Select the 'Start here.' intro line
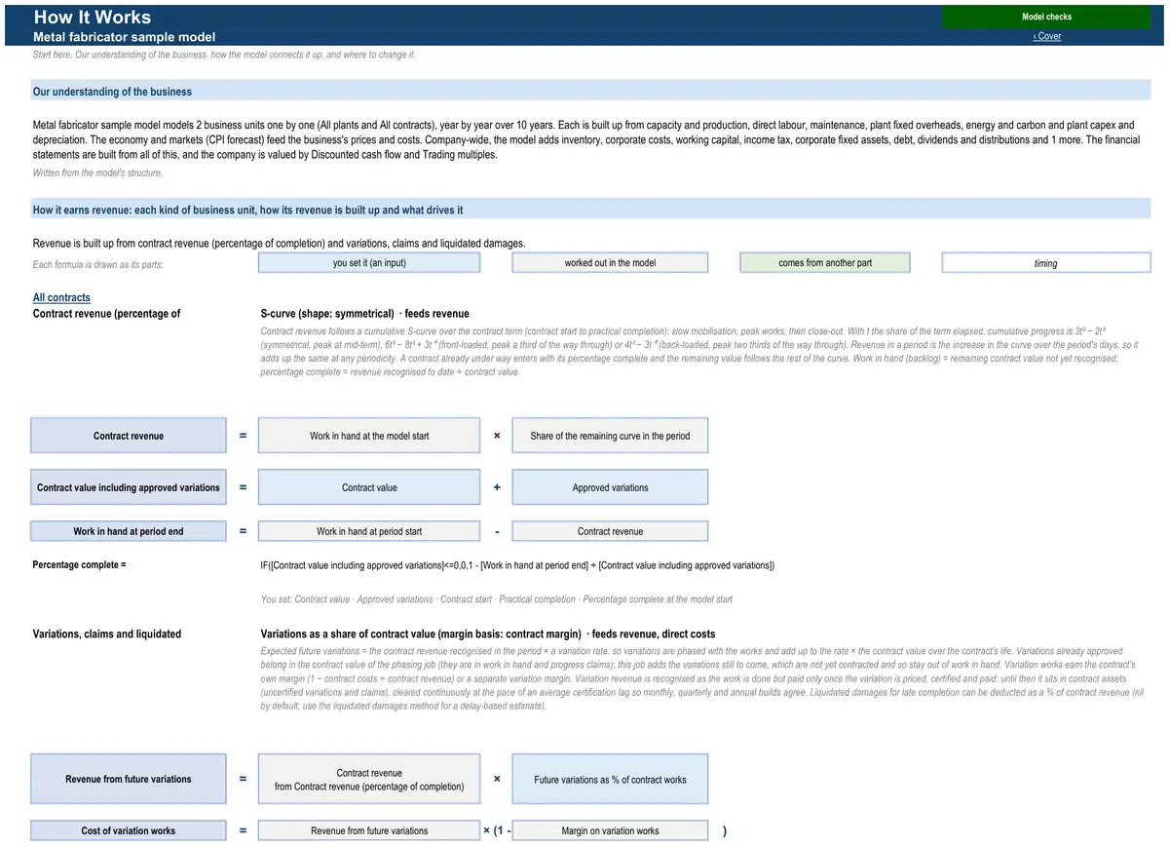This screenshot has height=846, width=1169. (x=225, y=55)
